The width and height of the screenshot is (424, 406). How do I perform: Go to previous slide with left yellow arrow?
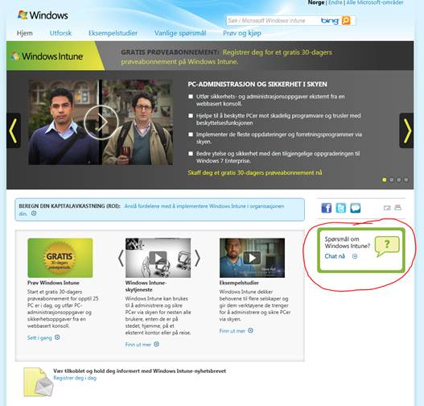tap(13, 130)
